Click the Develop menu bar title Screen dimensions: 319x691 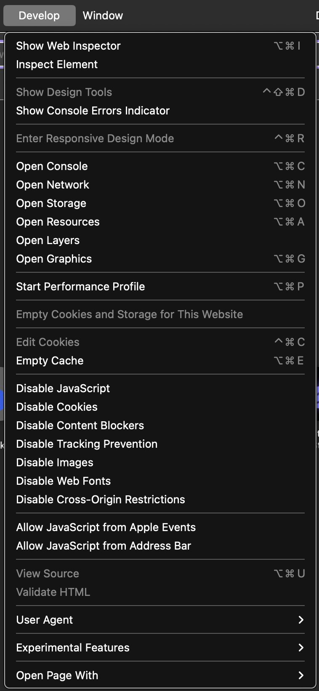click(39, 16)
